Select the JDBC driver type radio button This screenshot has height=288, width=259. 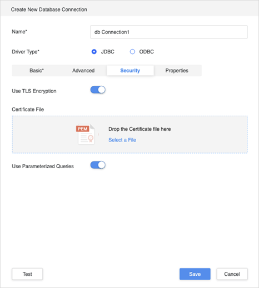[x=94, y=52]
